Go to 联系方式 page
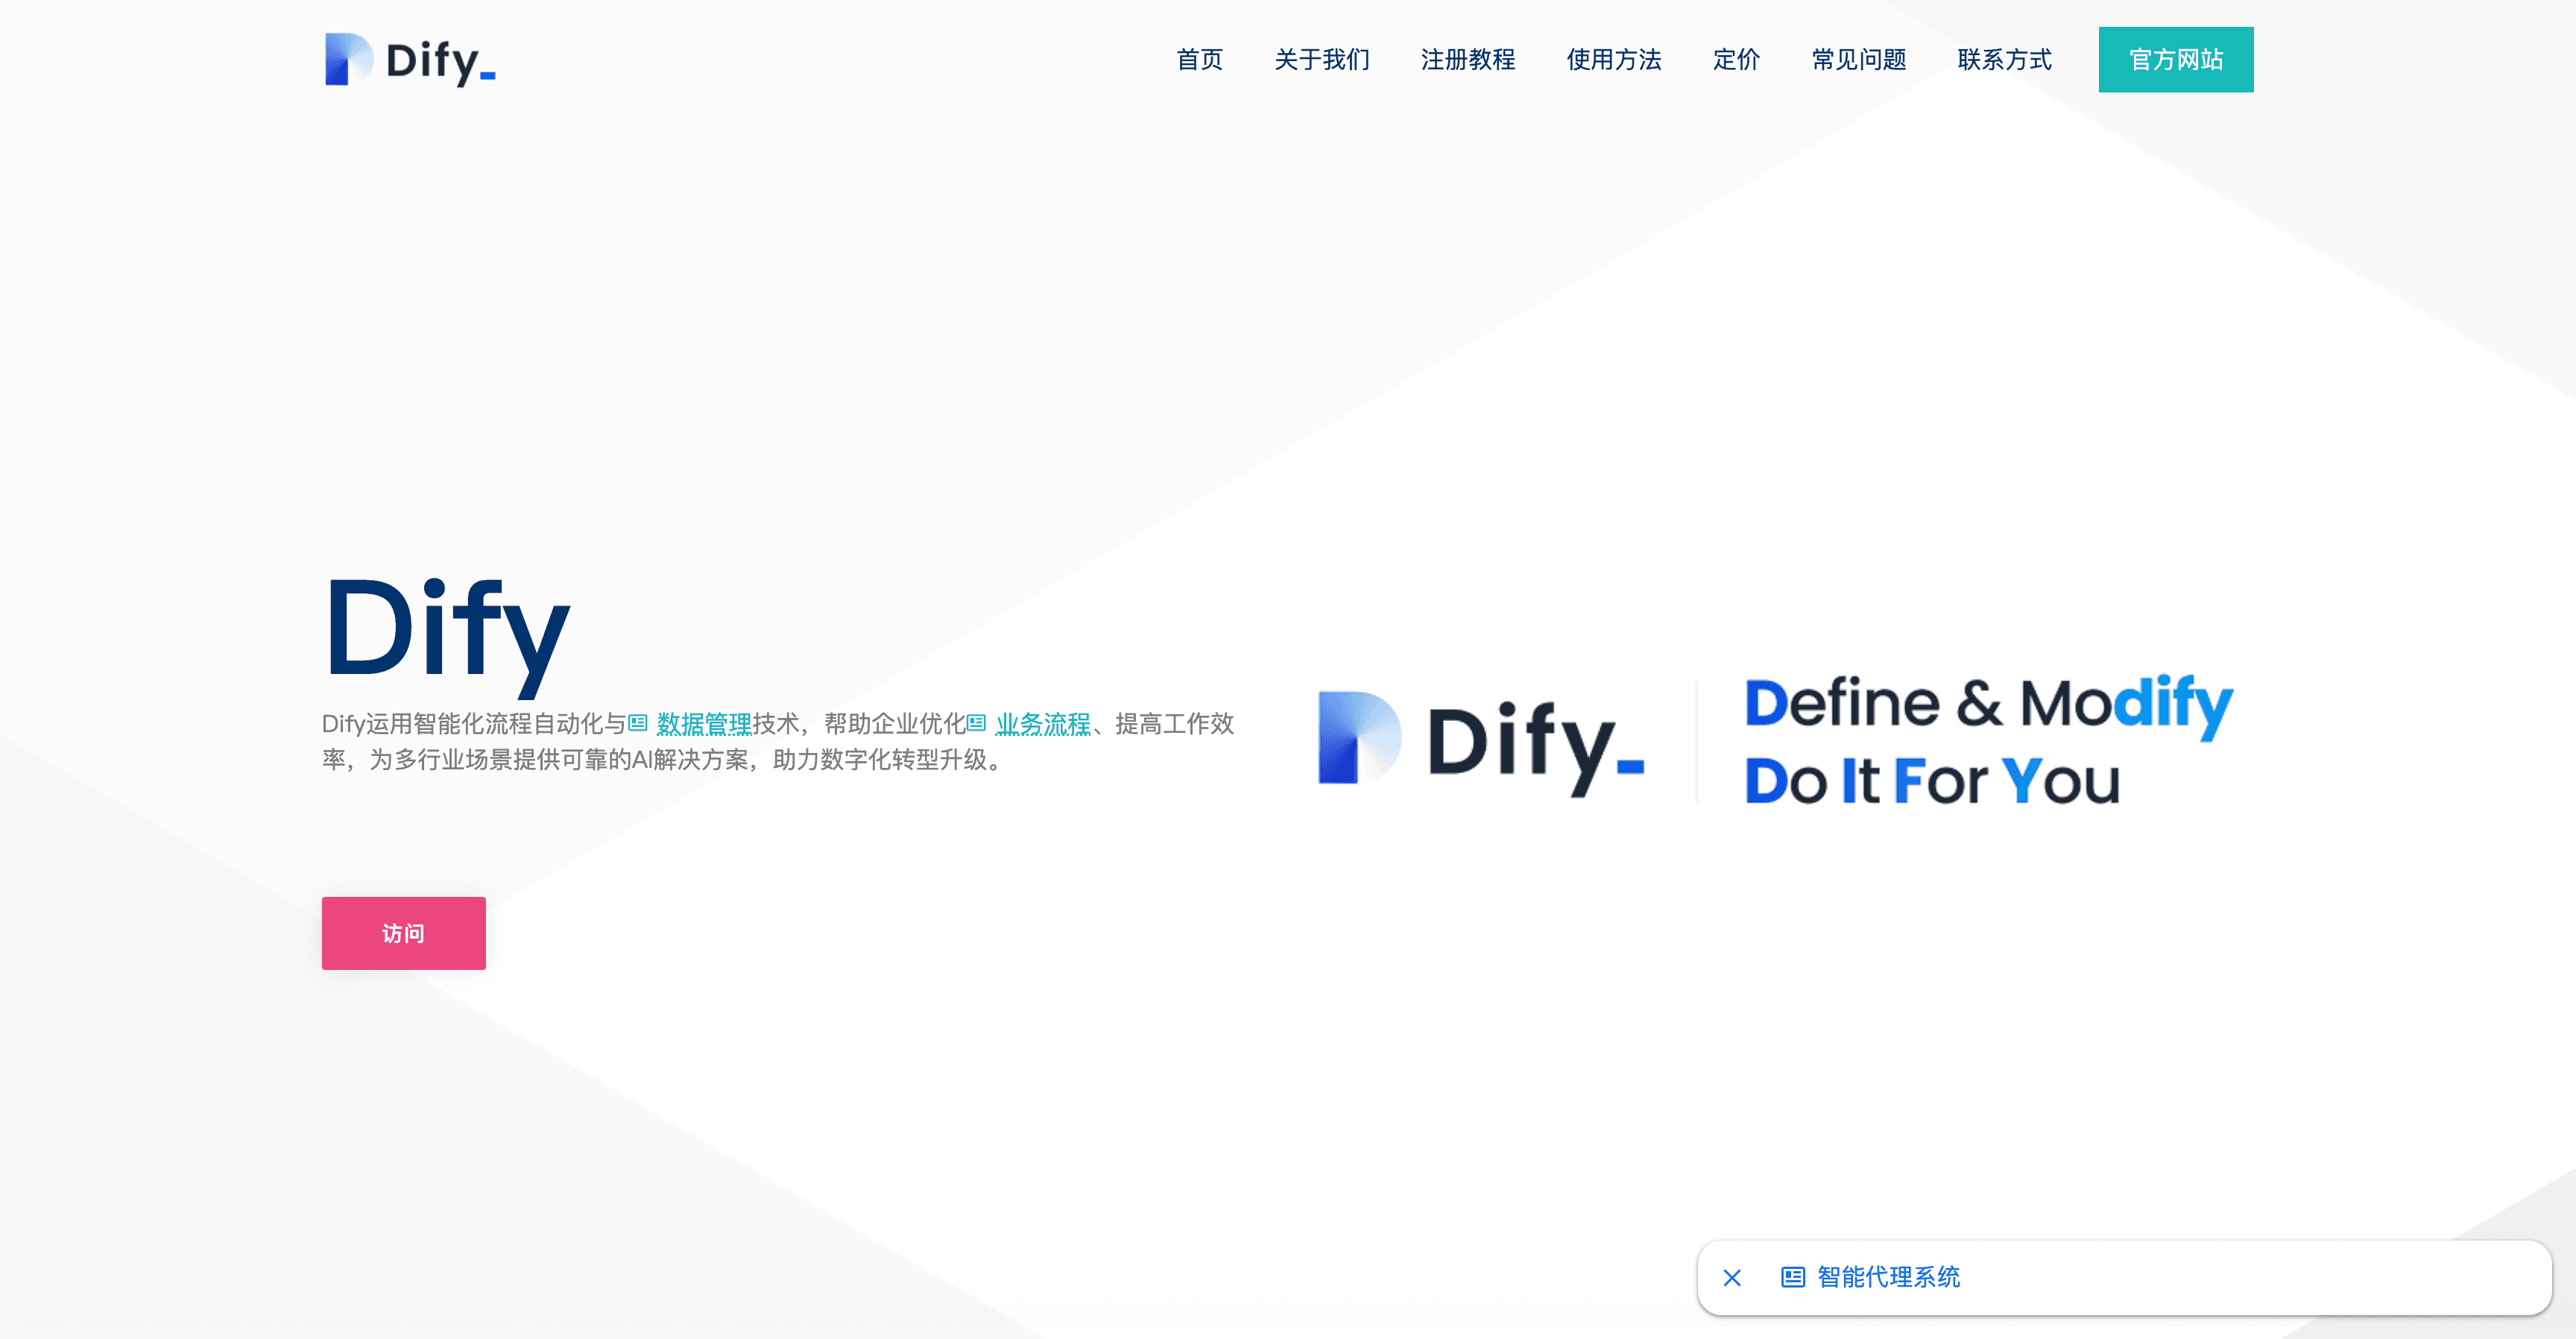The width and height of the screenshot is (2576, 1339). click(2004, 60)
